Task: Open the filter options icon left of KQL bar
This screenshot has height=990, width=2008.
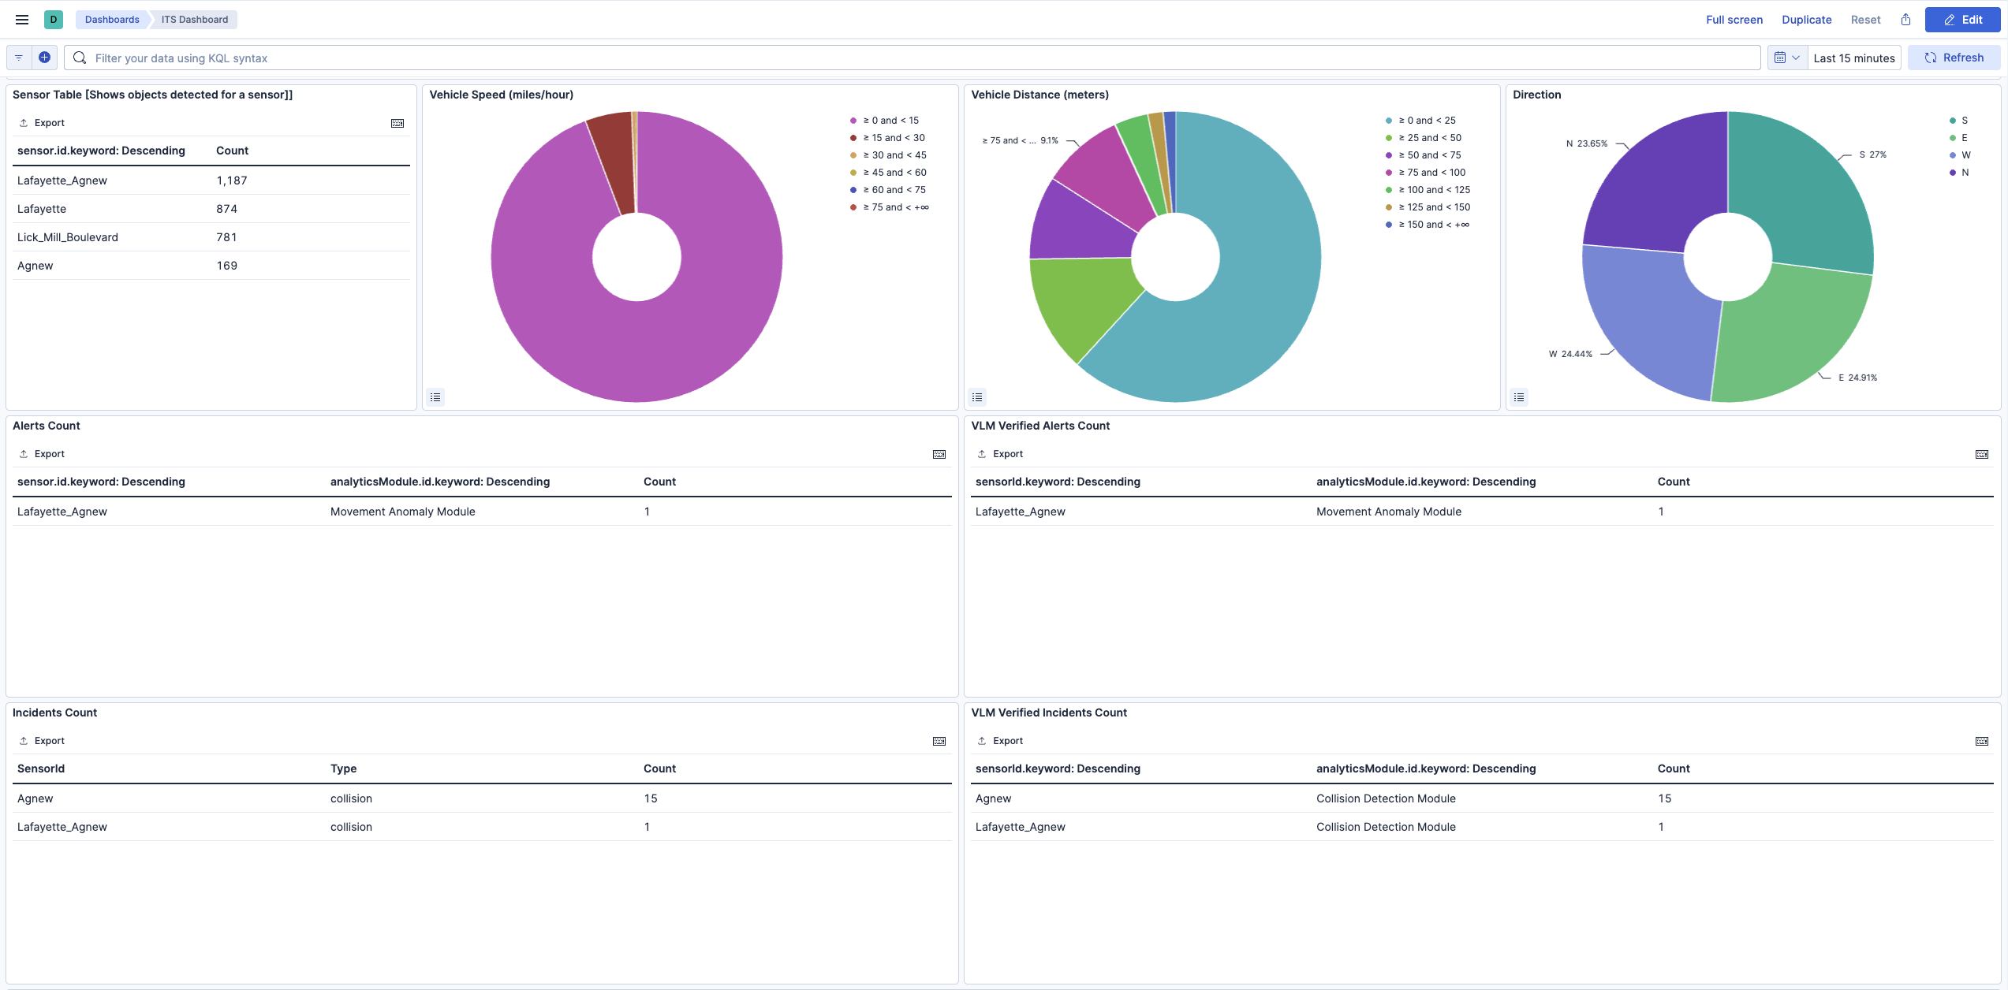Action: 17,57
